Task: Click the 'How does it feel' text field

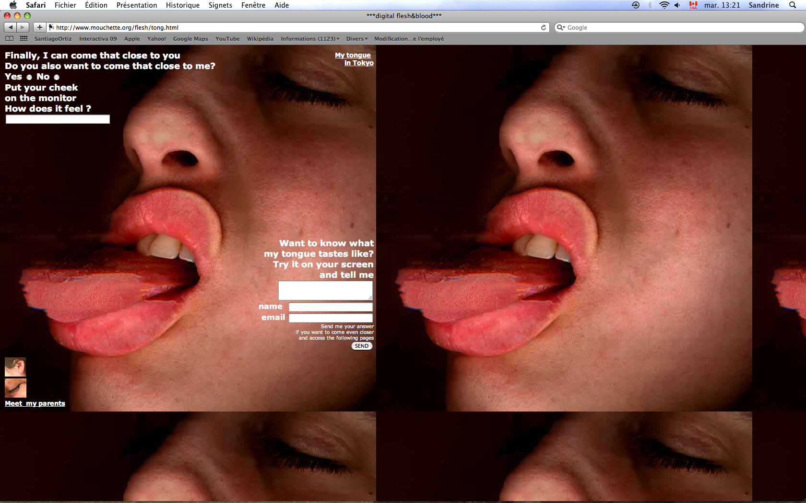Action: point(58,119)
